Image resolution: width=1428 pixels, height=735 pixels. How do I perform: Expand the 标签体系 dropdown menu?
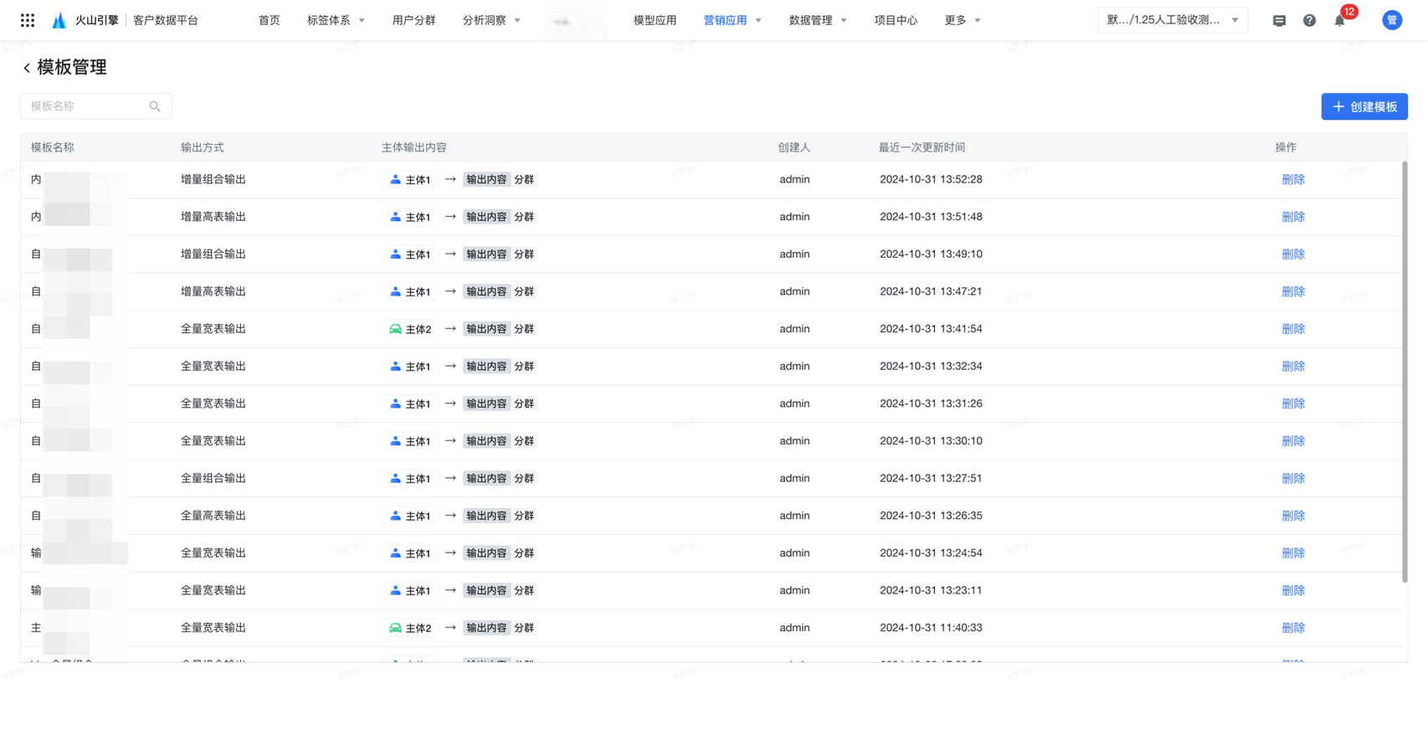click(x=336, y=20)
